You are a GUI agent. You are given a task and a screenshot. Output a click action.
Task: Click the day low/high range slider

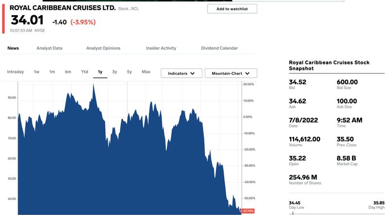(336, 213)
